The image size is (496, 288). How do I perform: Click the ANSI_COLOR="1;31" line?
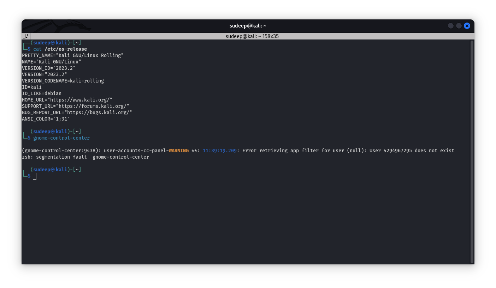tap(46, 119)
